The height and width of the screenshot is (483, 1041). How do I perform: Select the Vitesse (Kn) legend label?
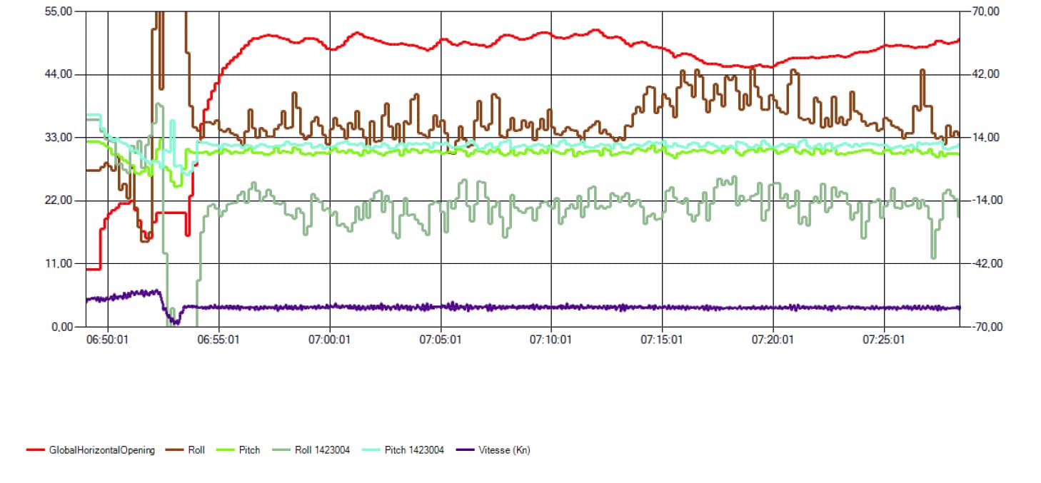(504, 450)
